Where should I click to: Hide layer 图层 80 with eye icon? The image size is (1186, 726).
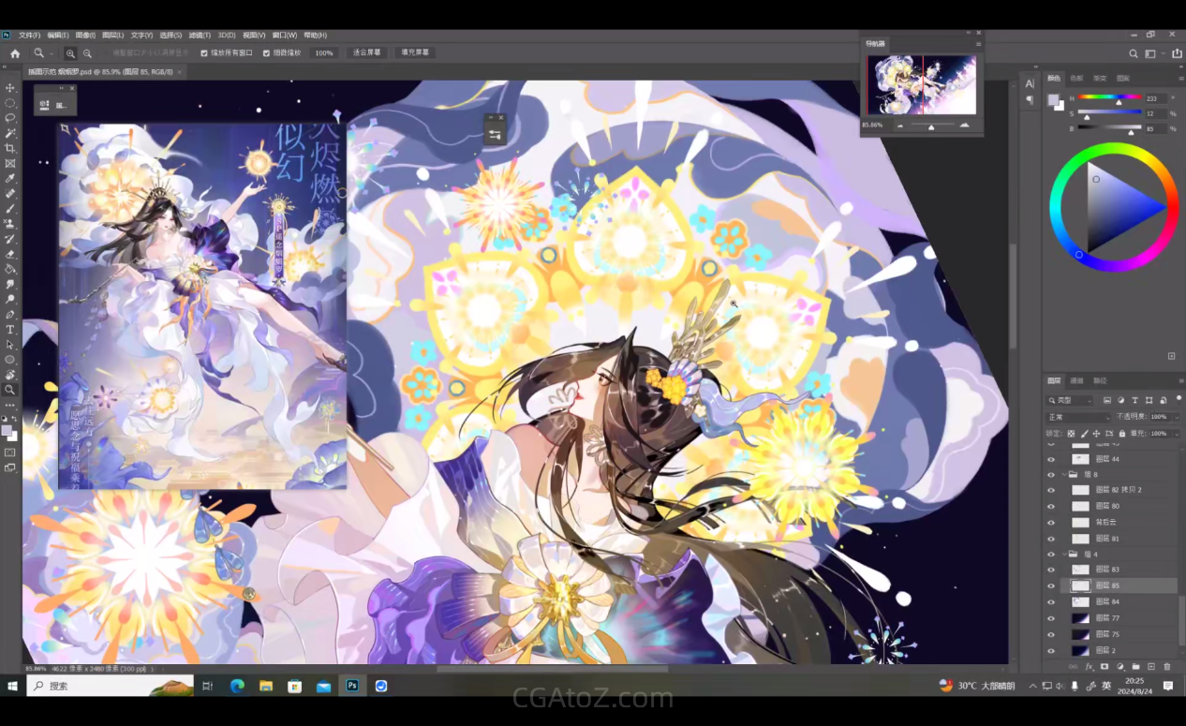(x=1051, y=506)
